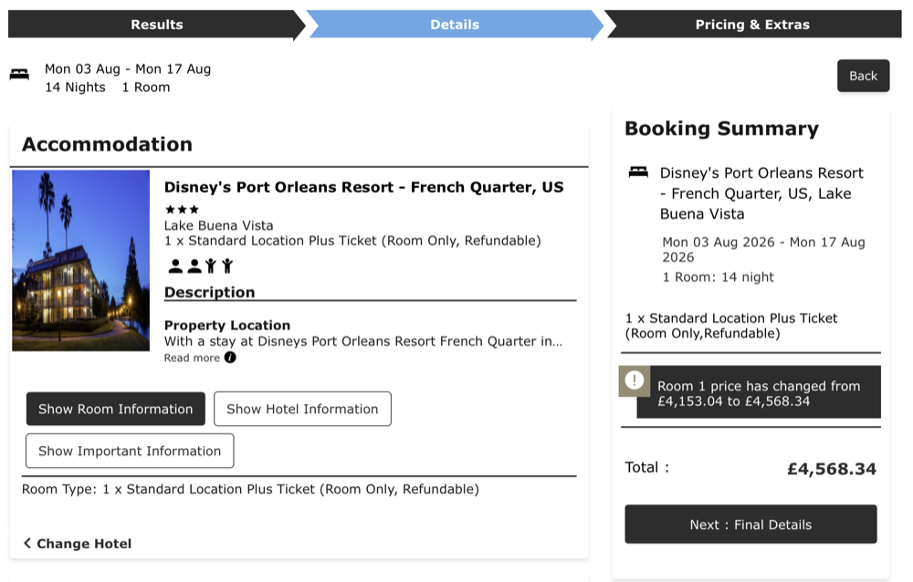The width and height of the screenshot is (913, 582).
Task: Click the three-star hotel rating
Action: [x=182, y=209]
